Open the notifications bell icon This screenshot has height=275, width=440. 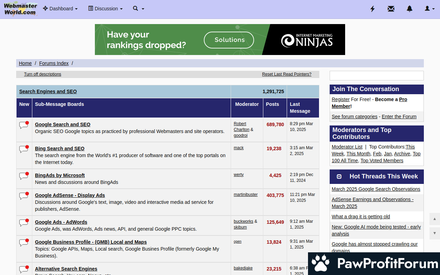[409, 9]
